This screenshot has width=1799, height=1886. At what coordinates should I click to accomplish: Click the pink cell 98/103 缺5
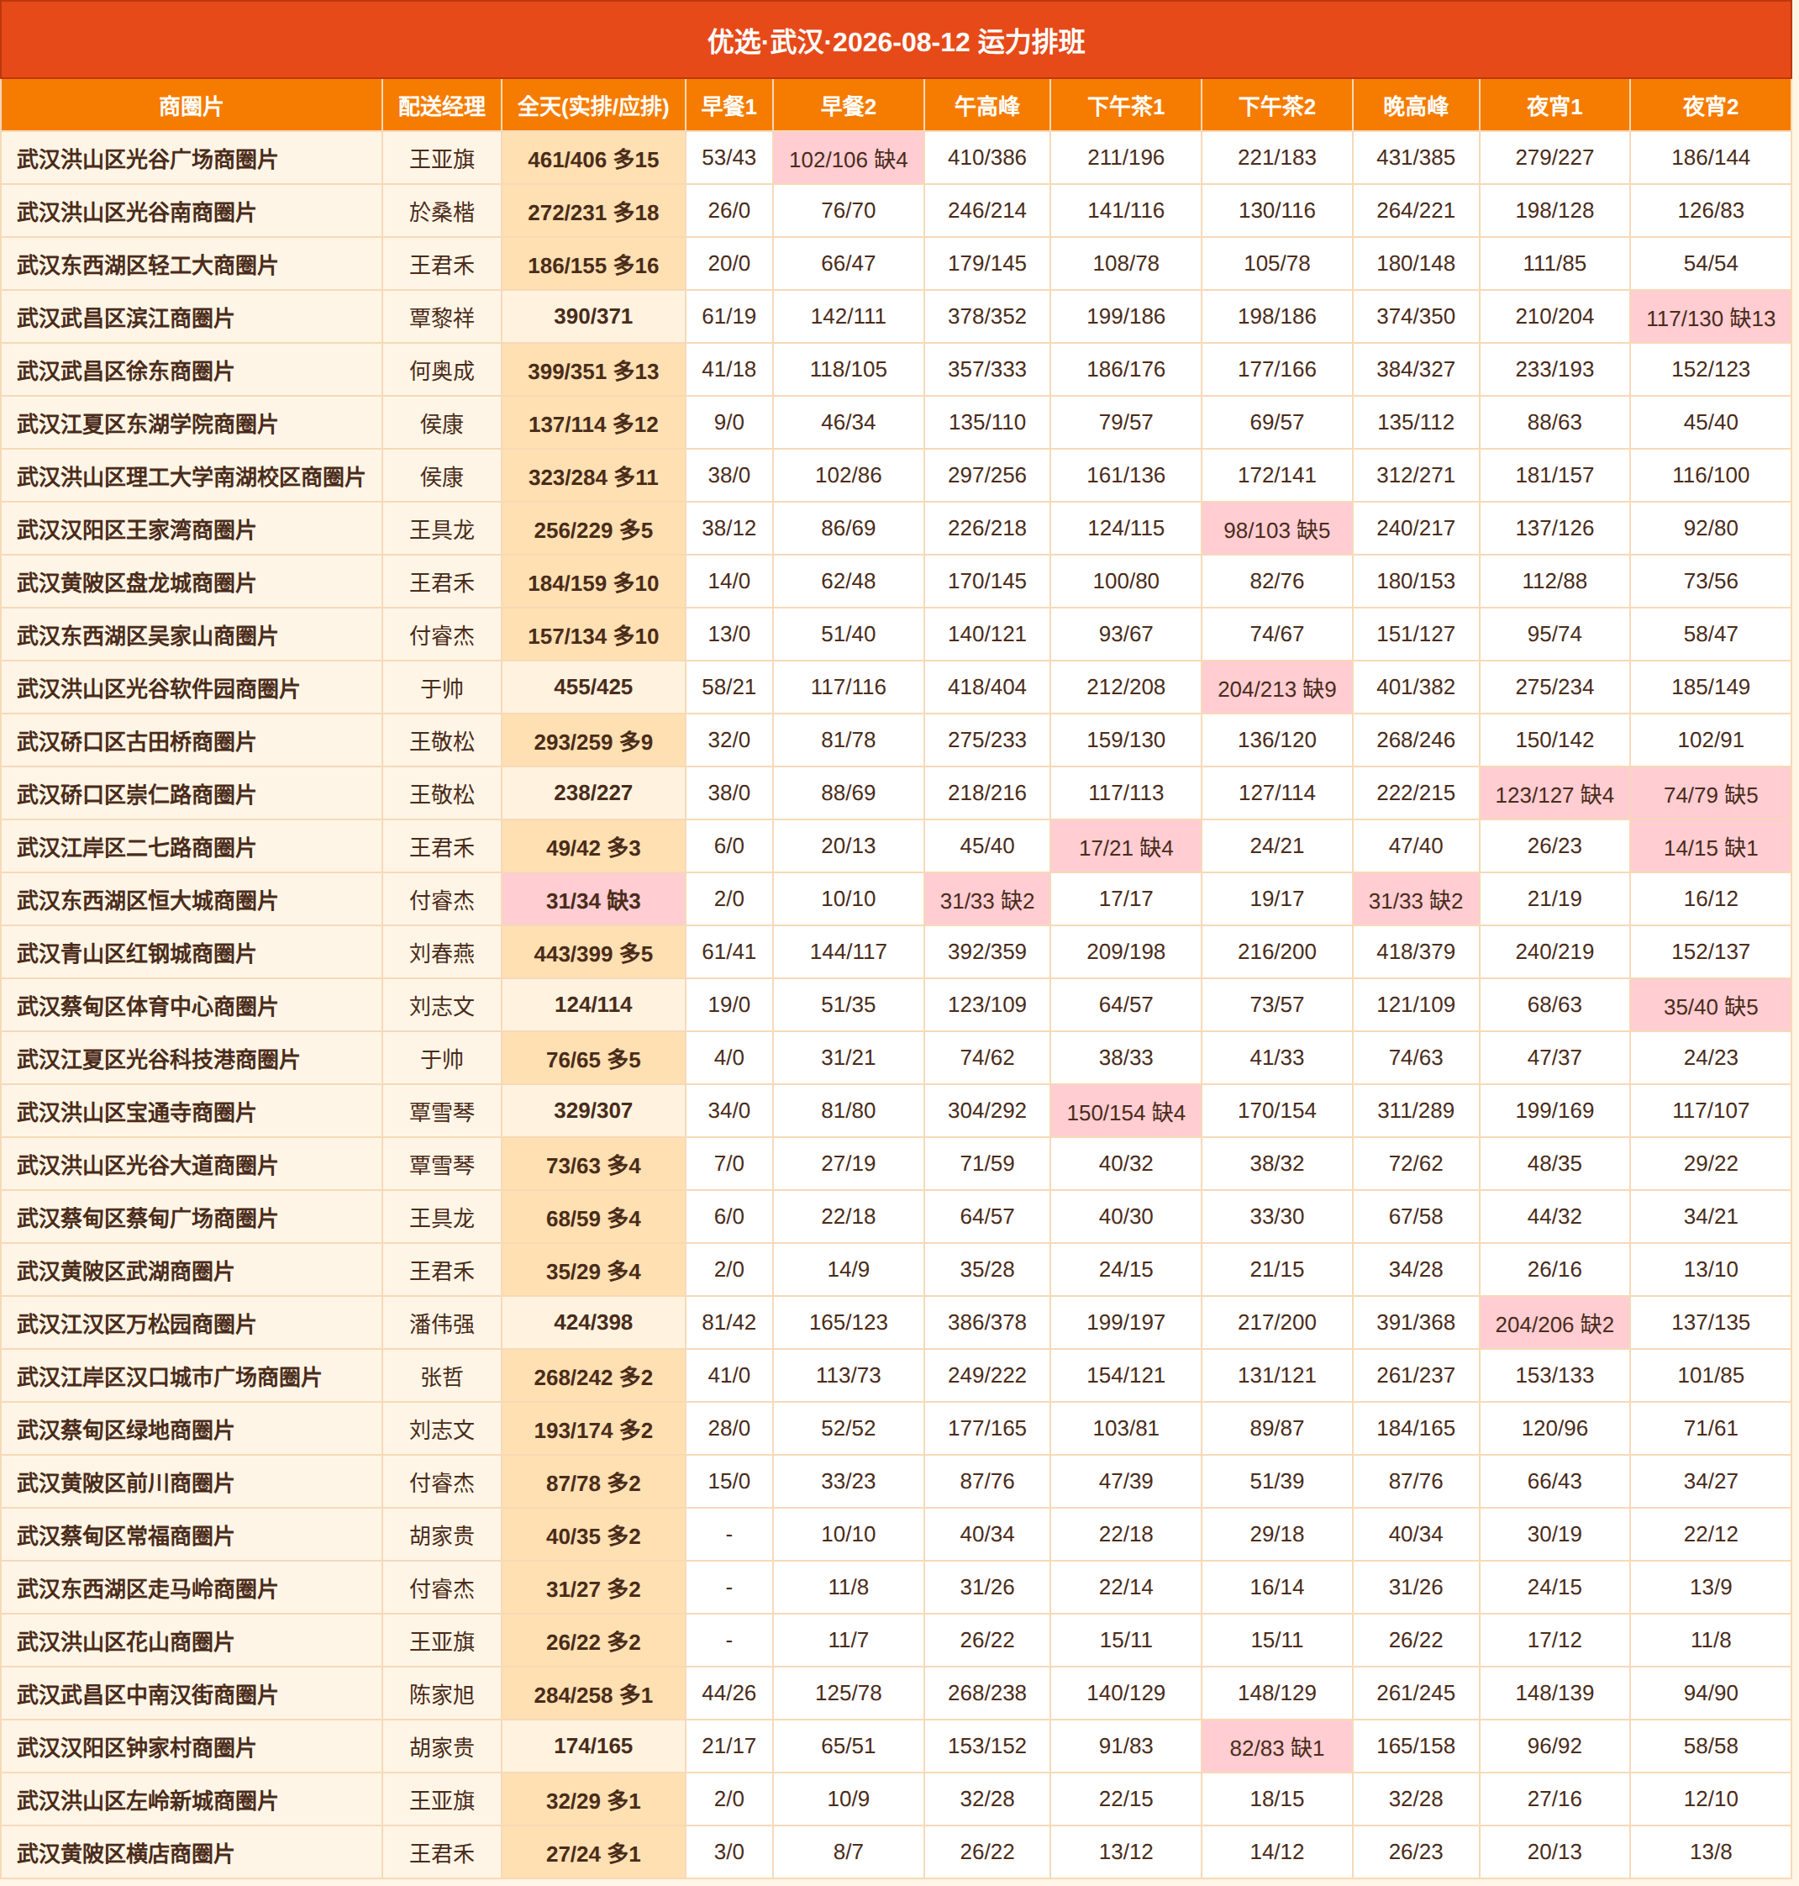coord(1276,529)
